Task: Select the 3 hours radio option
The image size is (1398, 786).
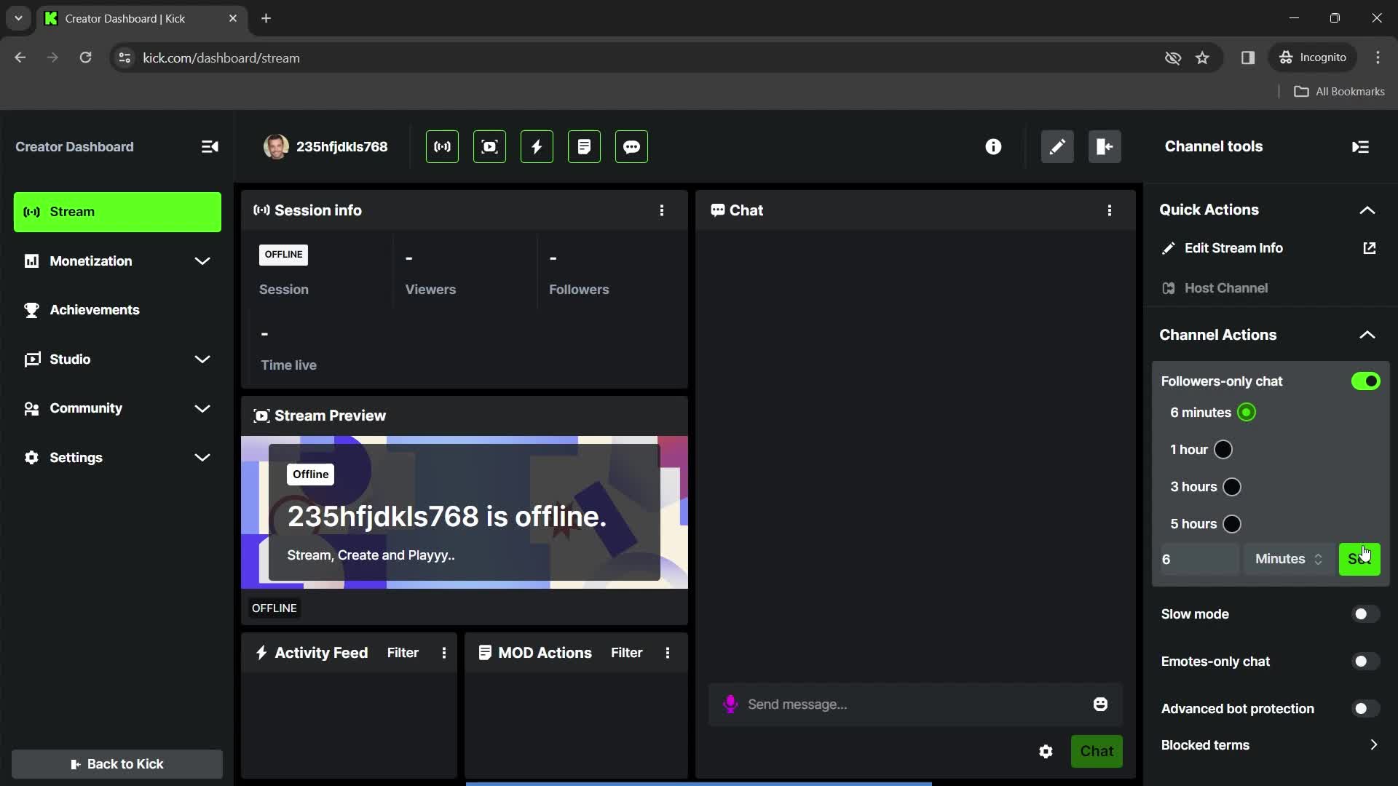Action: pyautogui.click(x=1232, y=487)
